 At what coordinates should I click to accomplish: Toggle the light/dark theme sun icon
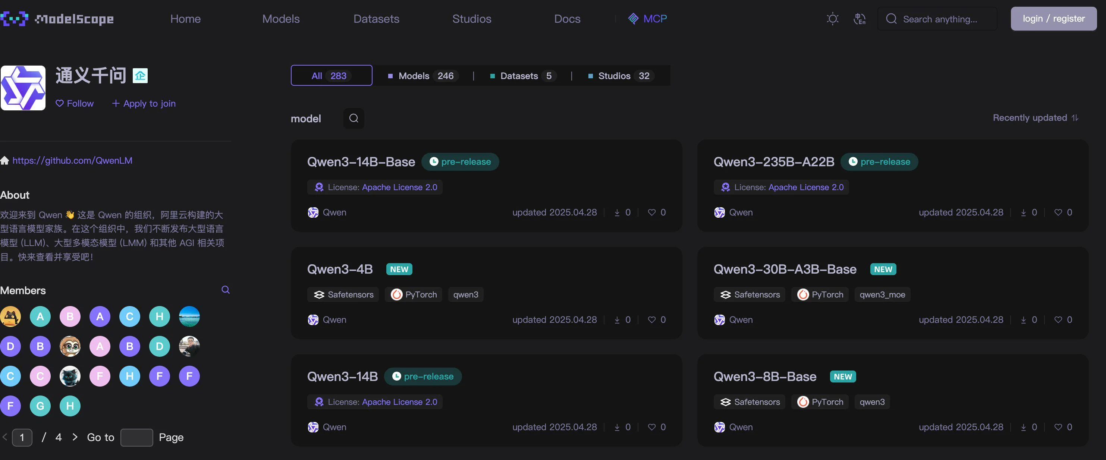832,19
